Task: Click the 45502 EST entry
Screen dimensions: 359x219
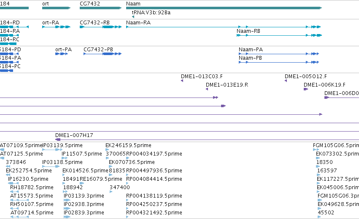Action: coord(326,213)
